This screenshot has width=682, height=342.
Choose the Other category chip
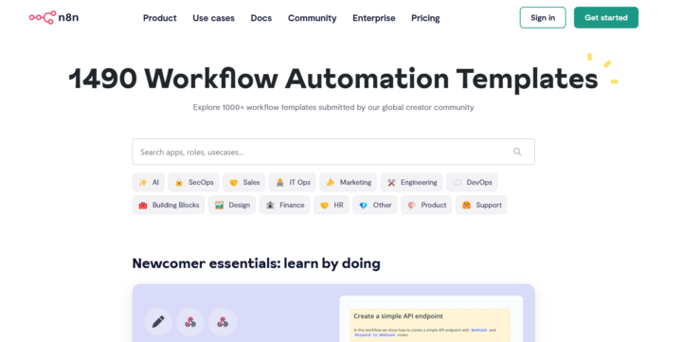pyautogui.click(x=375, y=205)
